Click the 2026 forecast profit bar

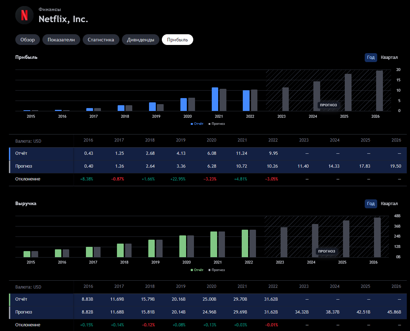click(379, 91)
